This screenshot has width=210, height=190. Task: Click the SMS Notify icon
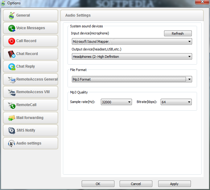click(x=12, y=130)
